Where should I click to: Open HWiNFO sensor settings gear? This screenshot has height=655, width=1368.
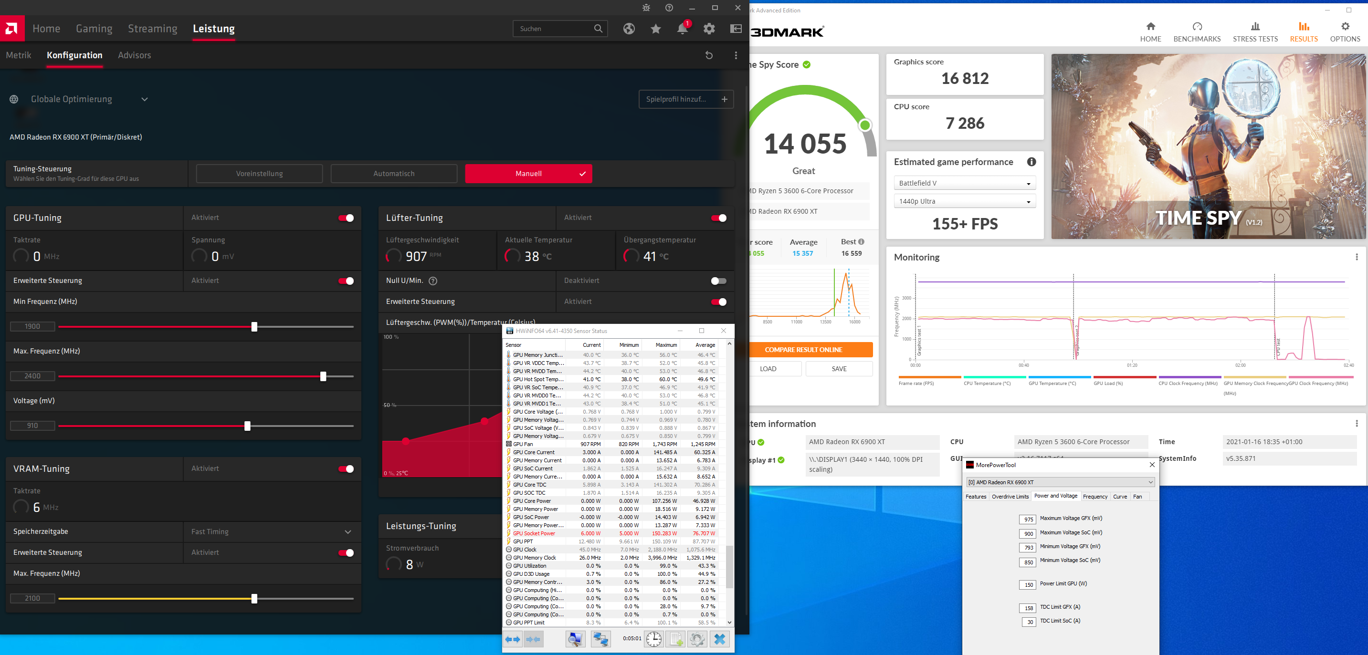[x=697, y=639]
